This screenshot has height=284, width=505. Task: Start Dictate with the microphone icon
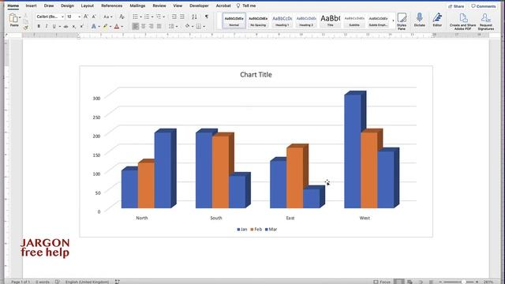(419, 20)
